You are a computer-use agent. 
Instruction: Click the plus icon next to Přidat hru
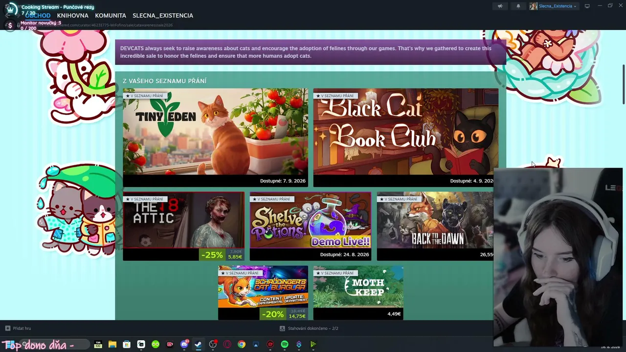7,328
